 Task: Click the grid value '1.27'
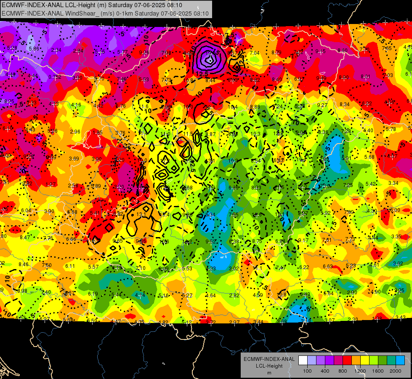51,184
